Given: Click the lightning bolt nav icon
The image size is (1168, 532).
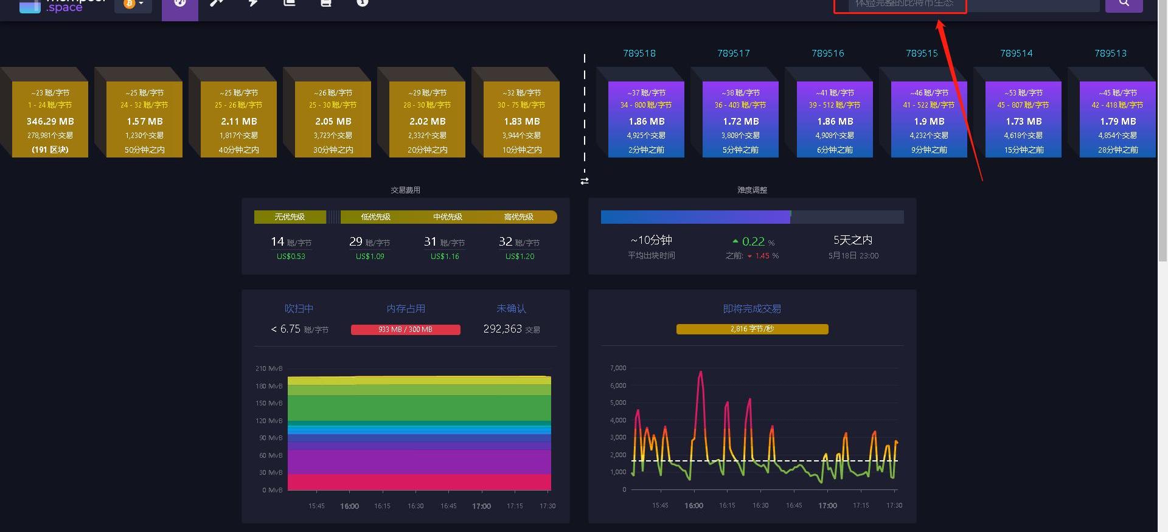Looking at the screenshot, I should (253, 4).
